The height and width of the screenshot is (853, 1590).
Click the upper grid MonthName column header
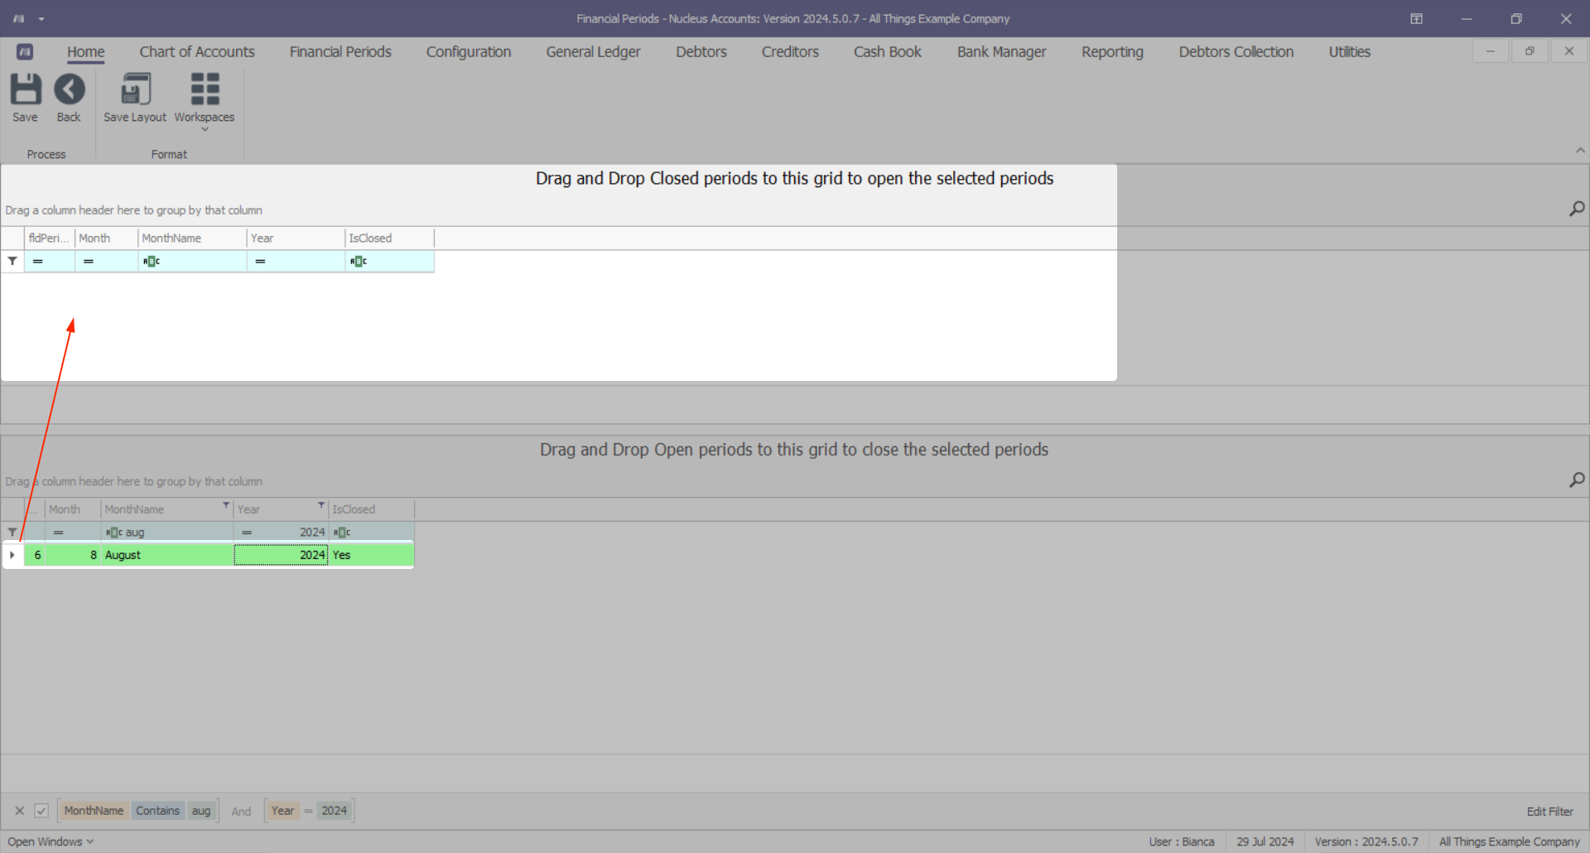(192, 238)
